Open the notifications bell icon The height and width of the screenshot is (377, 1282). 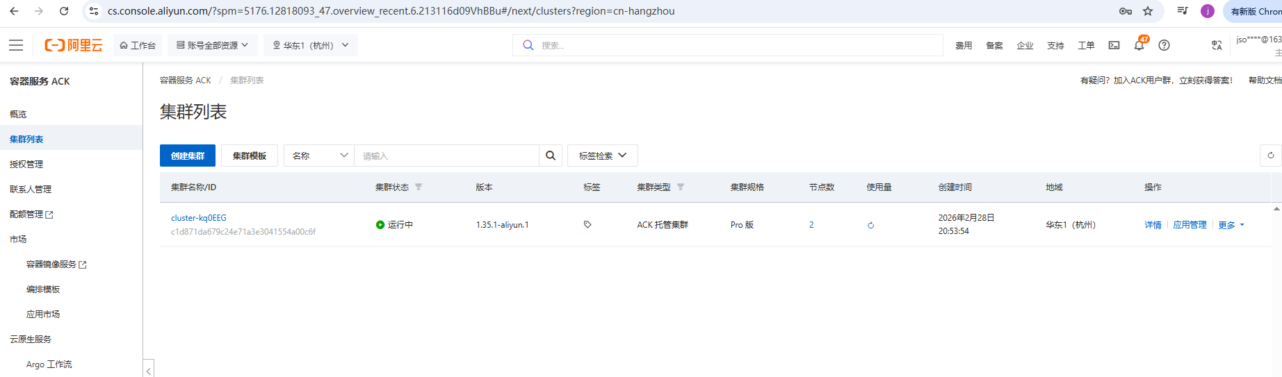click(1139, 46)
